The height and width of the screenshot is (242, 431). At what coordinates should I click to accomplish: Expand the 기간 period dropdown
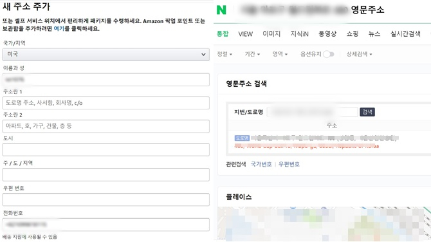tap(252, 54)
